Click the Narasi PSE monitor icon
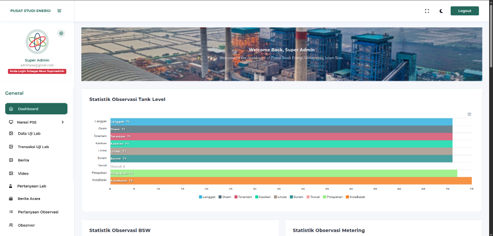 coord(11,122)
